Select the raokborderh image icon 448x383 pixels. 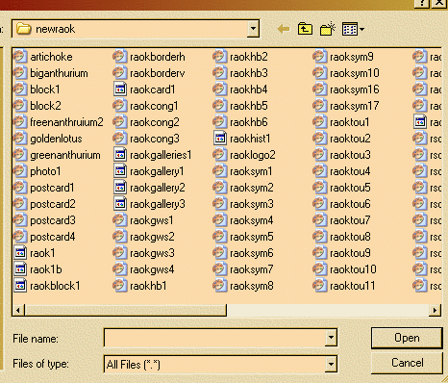[120, 57]
